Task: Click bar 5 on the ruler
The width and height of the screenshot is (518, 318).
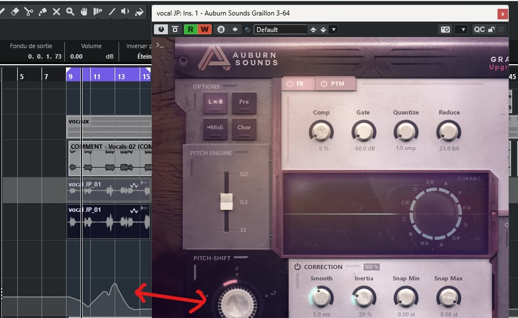Action: 22,76
